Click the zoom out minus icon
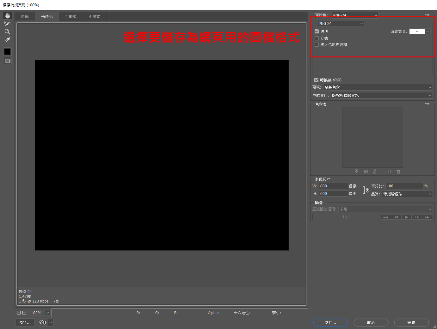 point(19,313)
